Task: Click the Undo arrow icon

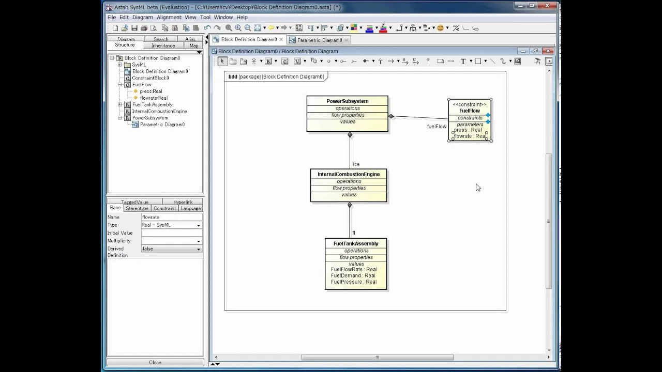Action: coord(207,28)
